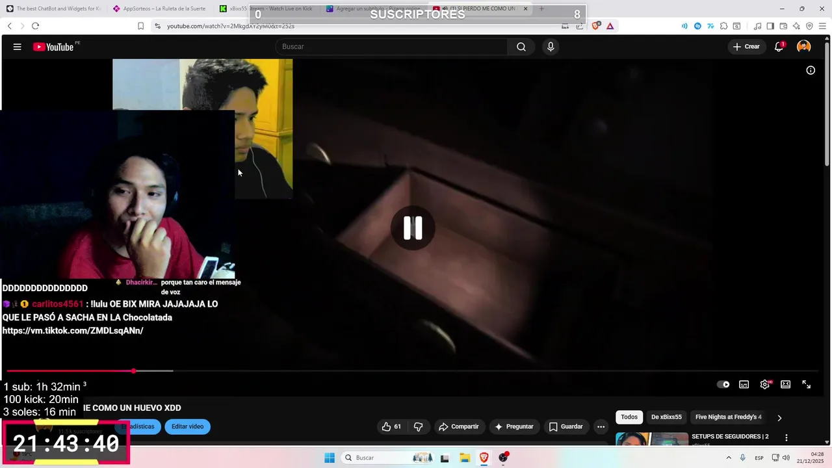Image resolution: width=832 pixels, height=468 pixels.
Task: Click the browser address bar URL
Action: point(231,26)
